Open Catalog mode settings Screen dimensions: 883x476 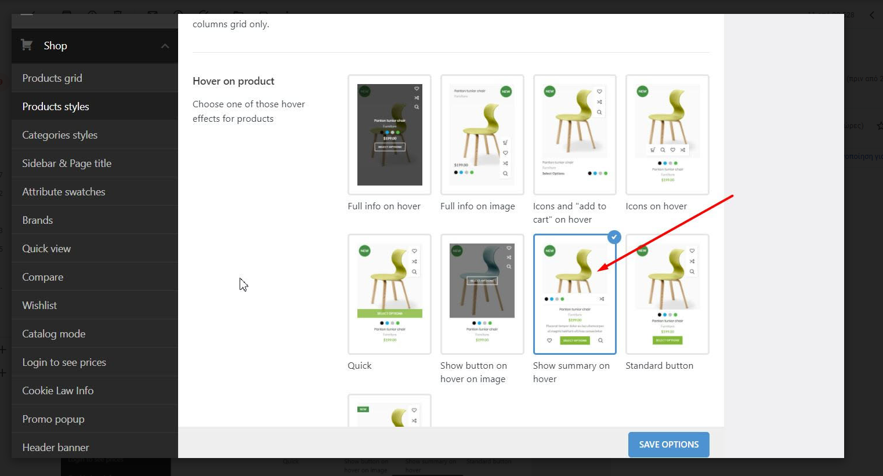pos(95,334)
